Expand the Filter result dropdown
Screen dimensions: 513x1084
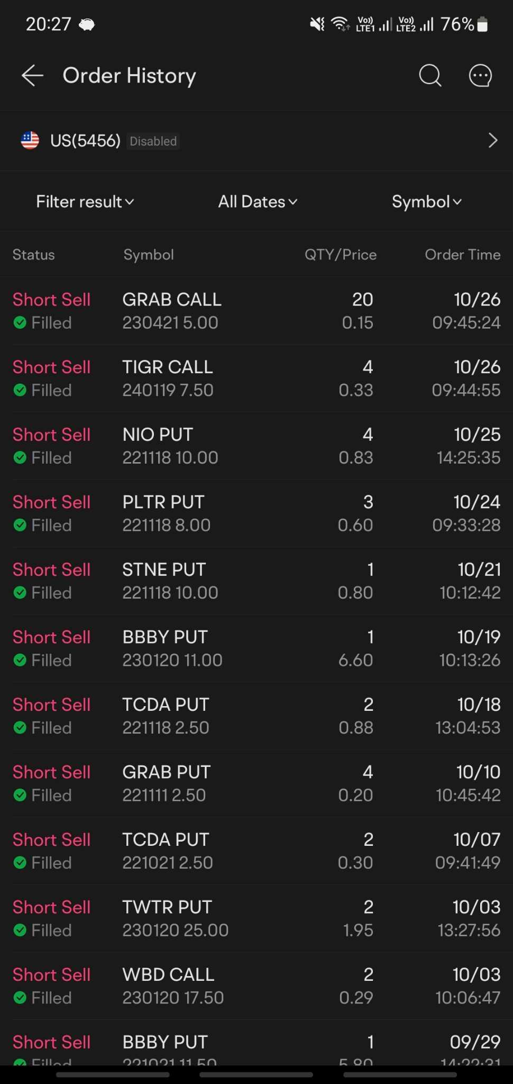coord(85,202)
